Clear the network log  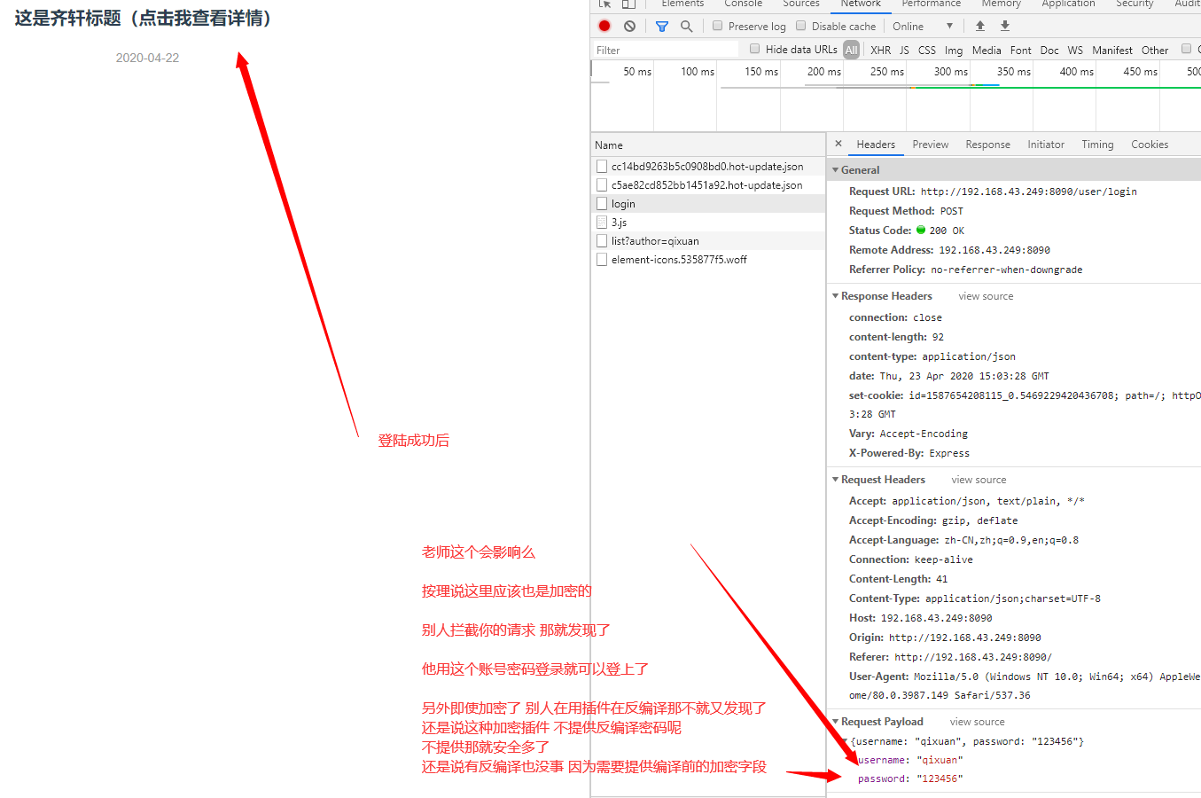tap(629, 27)
